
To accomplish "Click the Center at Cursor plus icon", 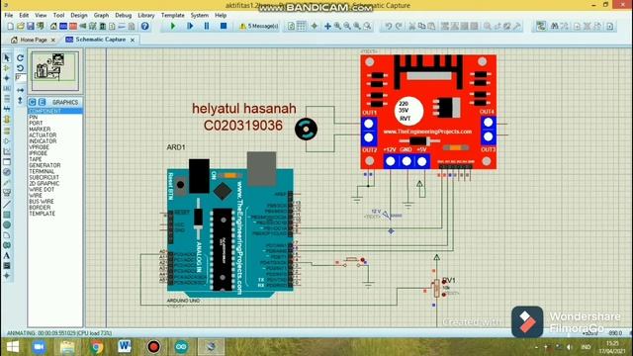I will [x=327, y=27].
